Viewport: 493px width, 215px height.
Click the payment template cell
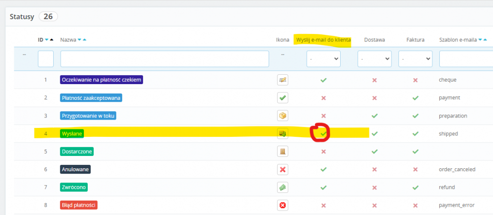(449, 97)
